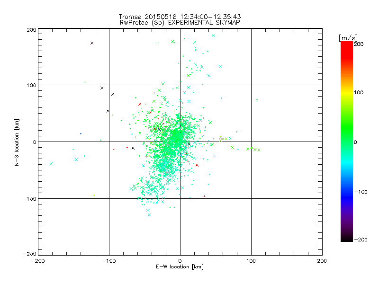Screen dimensions: 379x284
Task: Click the x-axis tick label '100'
Action: 251,261
